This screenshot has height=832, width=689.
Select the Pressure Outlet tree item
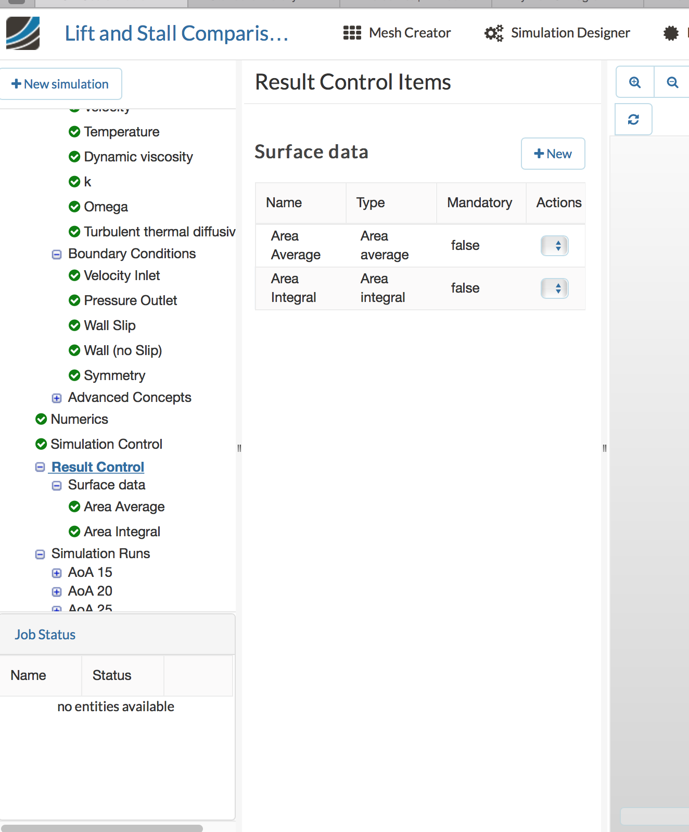(x=130, y=300)
